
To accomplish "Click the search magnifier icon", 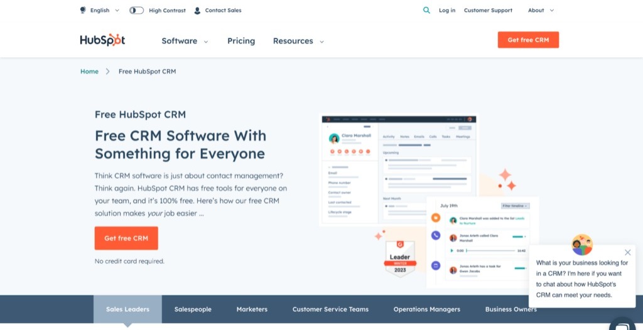I will (427, 10).
